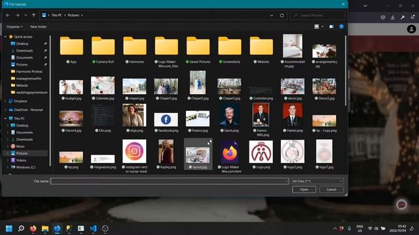Screen dimensions: 419x235
Task: Refresh the Pictures folder listing
Action: click(x=282, y=16)
